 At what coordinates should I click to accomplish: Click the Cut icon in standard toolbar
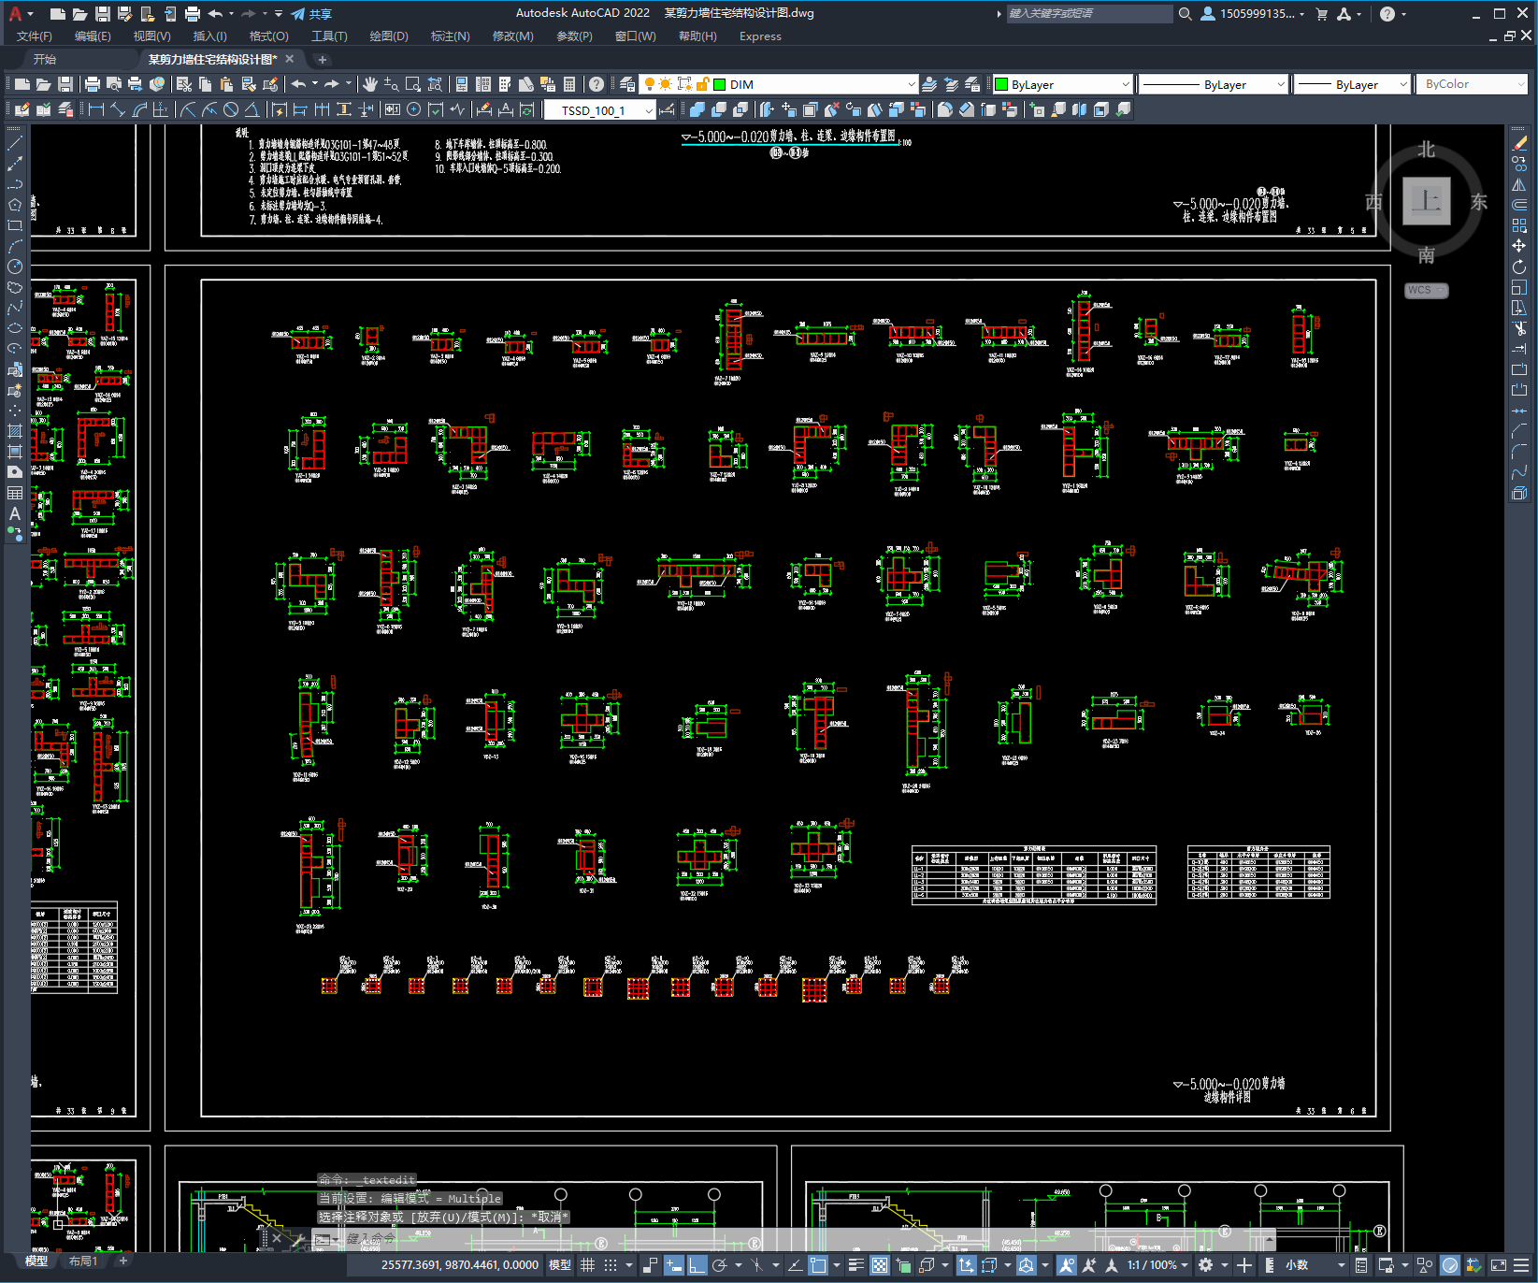(184, 84)
